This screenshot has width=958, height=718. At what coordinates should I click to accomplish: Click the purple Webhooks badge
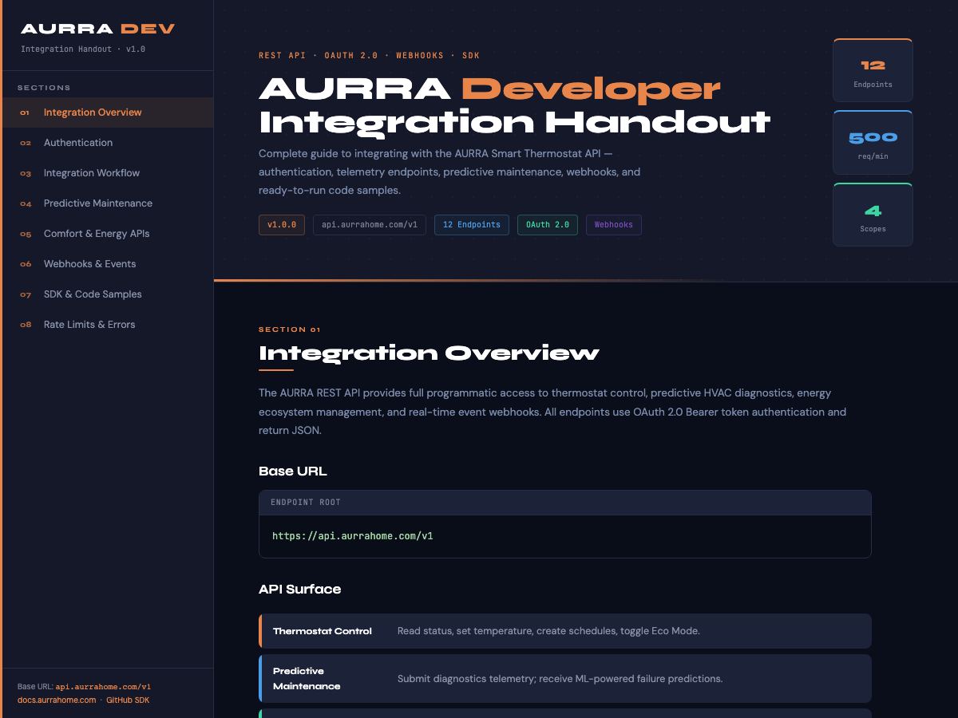614,225
